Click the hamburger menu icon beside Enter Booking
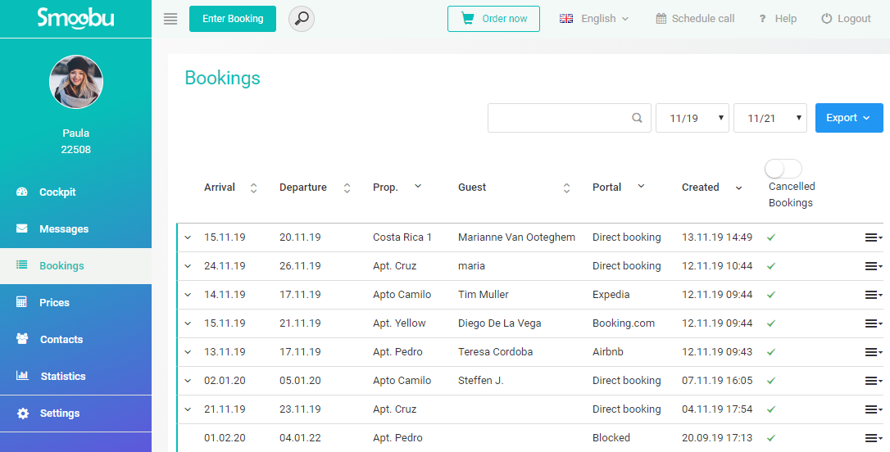Image resolution: width=890 pixels, height=452 pixels. click(x=170, y=19)
